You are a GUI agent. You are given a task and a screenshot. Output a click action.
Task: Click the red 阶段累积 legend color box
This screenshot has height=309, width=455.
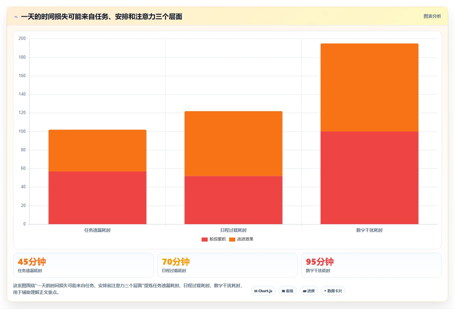(x=205, y=239)
